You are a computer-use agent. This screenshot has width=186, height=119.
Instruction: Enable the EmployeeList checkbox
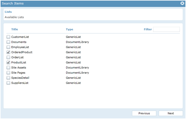tap(8, 47)
